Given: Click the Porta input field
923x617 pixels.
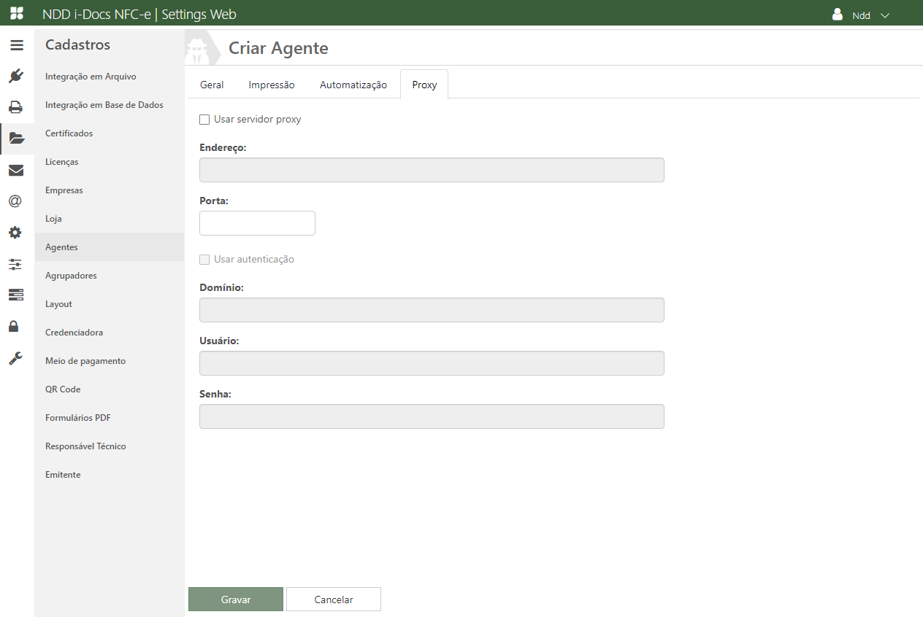Looking at the screenshot, I should pos(257,223).
